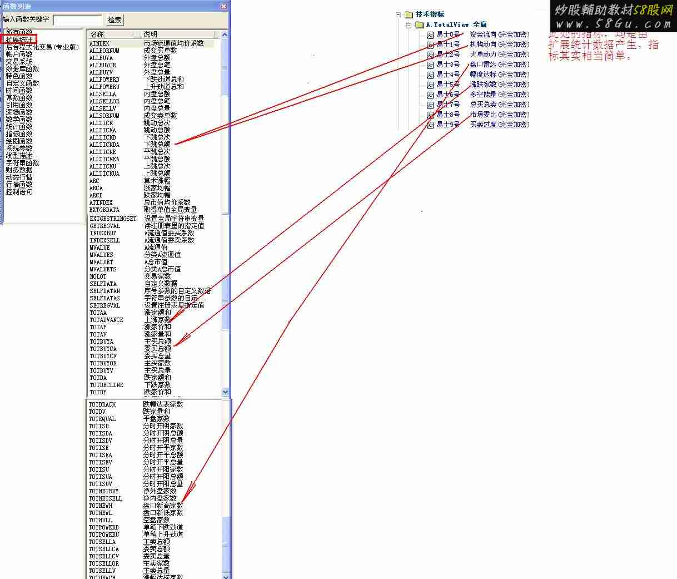Viewport: 677px width, 579px height.
Task: Select the 线型描述 category
Action: pyautogui.click(x=19, y=155)
